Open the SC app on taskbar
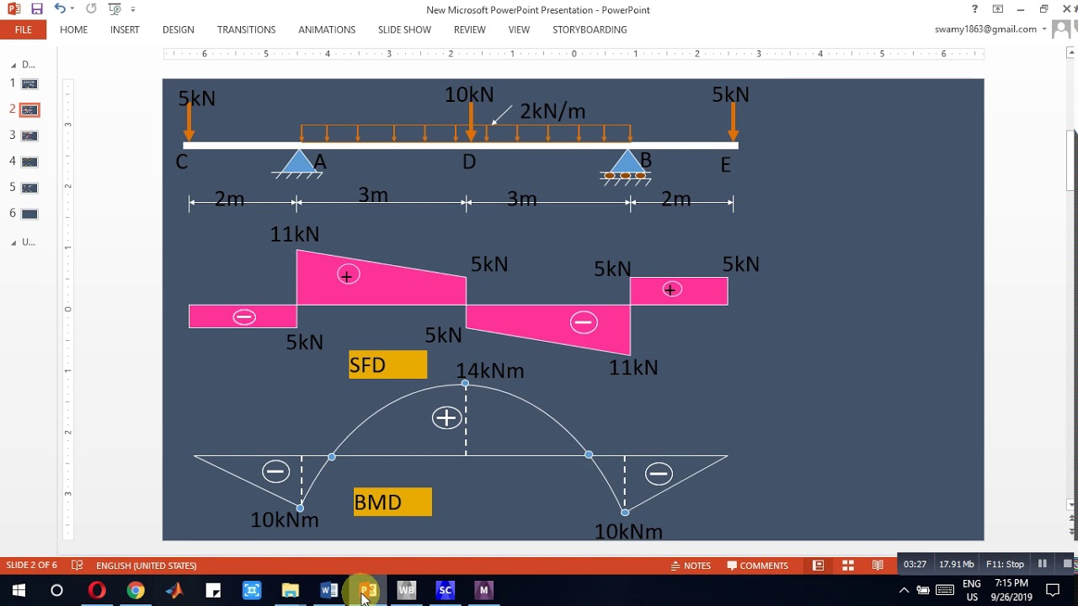The width and height of the screenshot is (1078, 606). coord(446,590)
